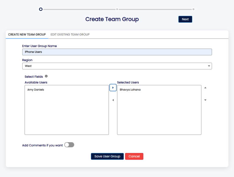The width and height of the screenshot is (234, 177).
Task: Click the User Group Name input field
Action: click(x=117, y=52)
